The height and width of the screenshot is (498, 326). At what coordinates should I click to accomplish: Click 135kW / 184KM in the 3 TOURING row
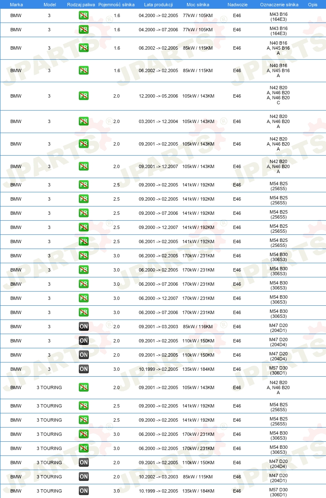[198, 490]
